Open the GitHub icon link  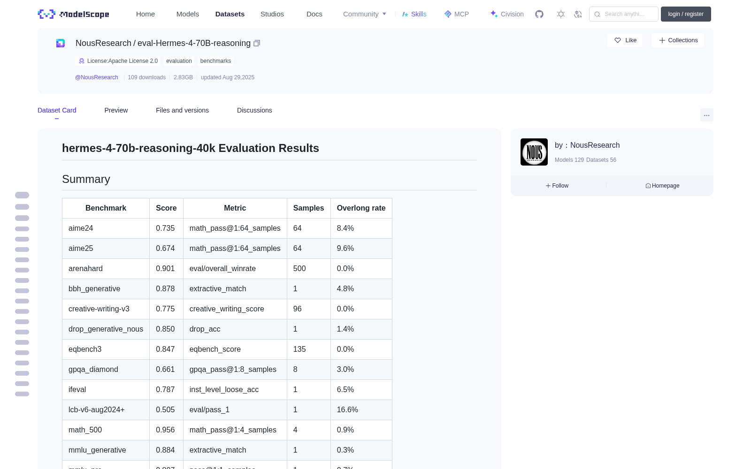point(539,14)
